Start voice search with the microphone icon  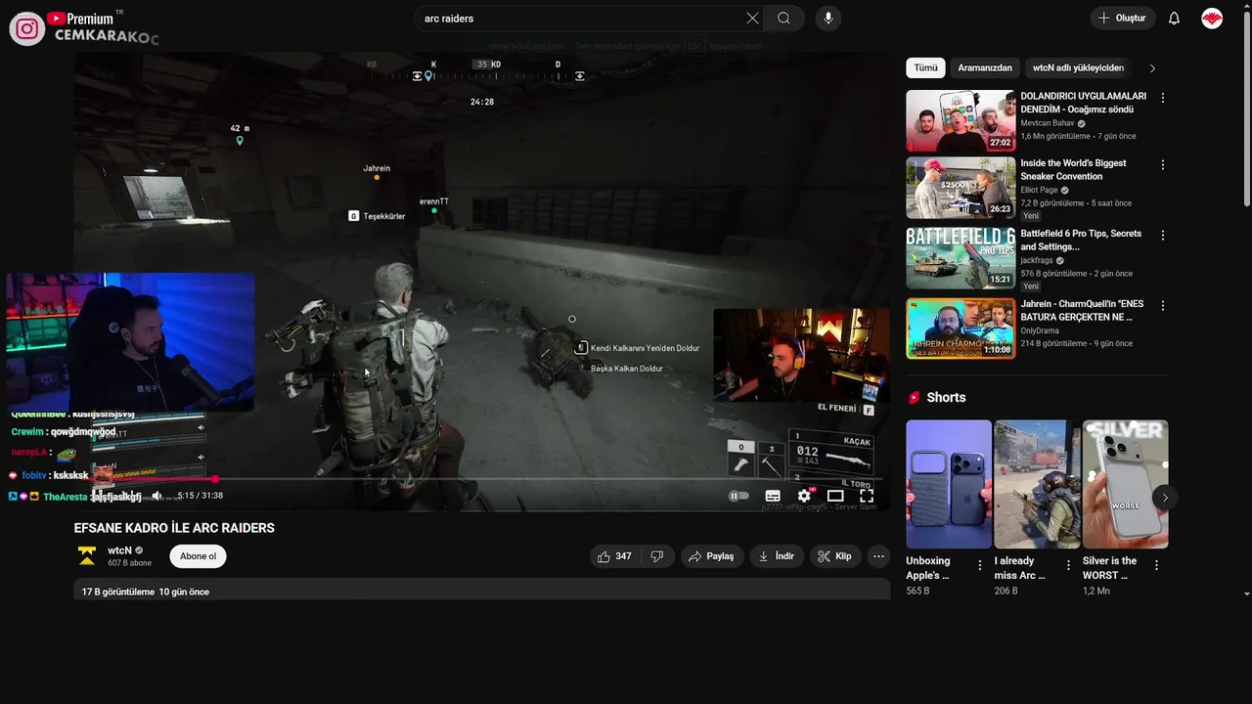point(828,19)
